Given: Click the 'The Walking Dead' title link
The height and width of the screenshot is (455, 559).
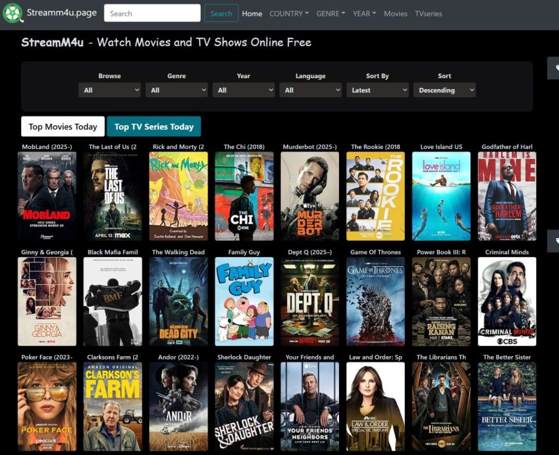Looking at the screenshot, I should [179, 252].
